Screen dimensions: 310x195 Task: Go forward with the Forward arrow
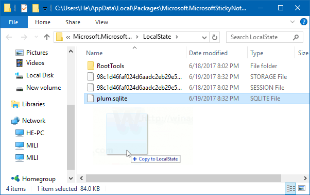pyautogui.click(x=24, y=37)
